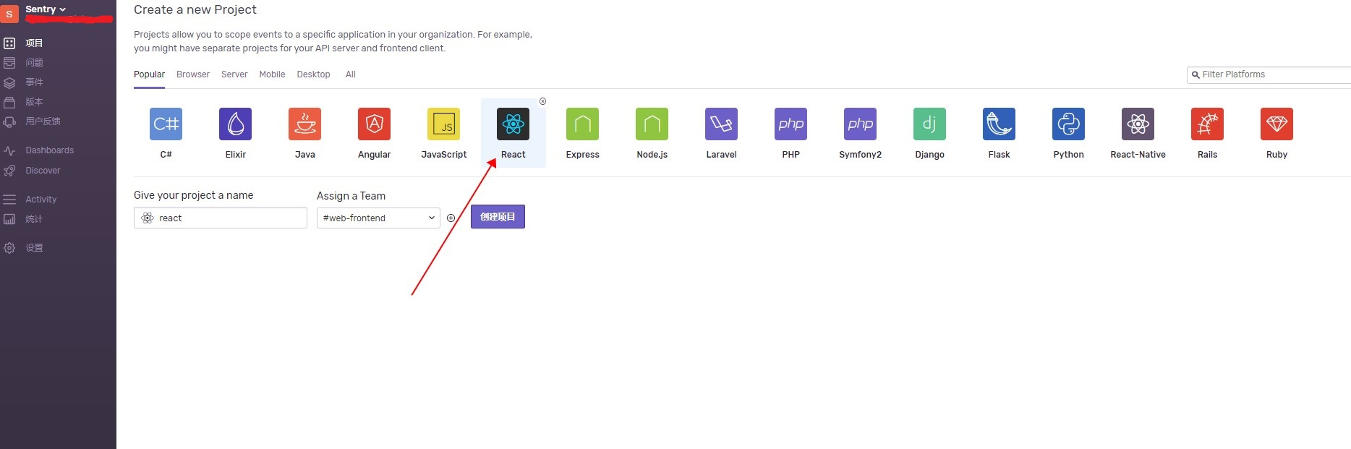This screenshot has height=449, width=1351.
Task: Choose the Symfony2 platform icon
Action: (x=860, y=124)
